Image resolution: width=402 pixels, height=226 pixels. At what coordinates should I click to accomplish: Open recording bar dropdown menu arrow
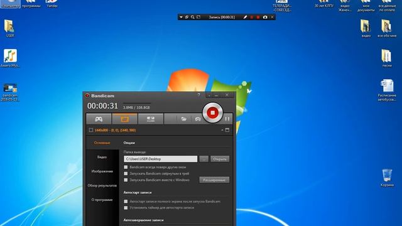tap(181, 17)
